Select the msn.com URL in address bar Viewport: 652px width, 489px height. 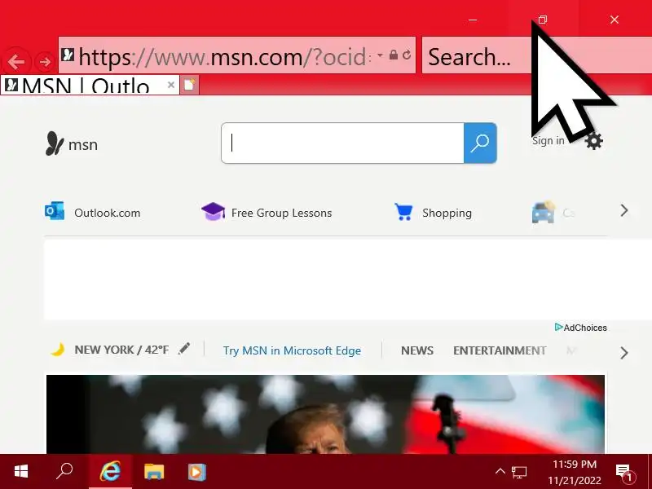tap(223, 57)
